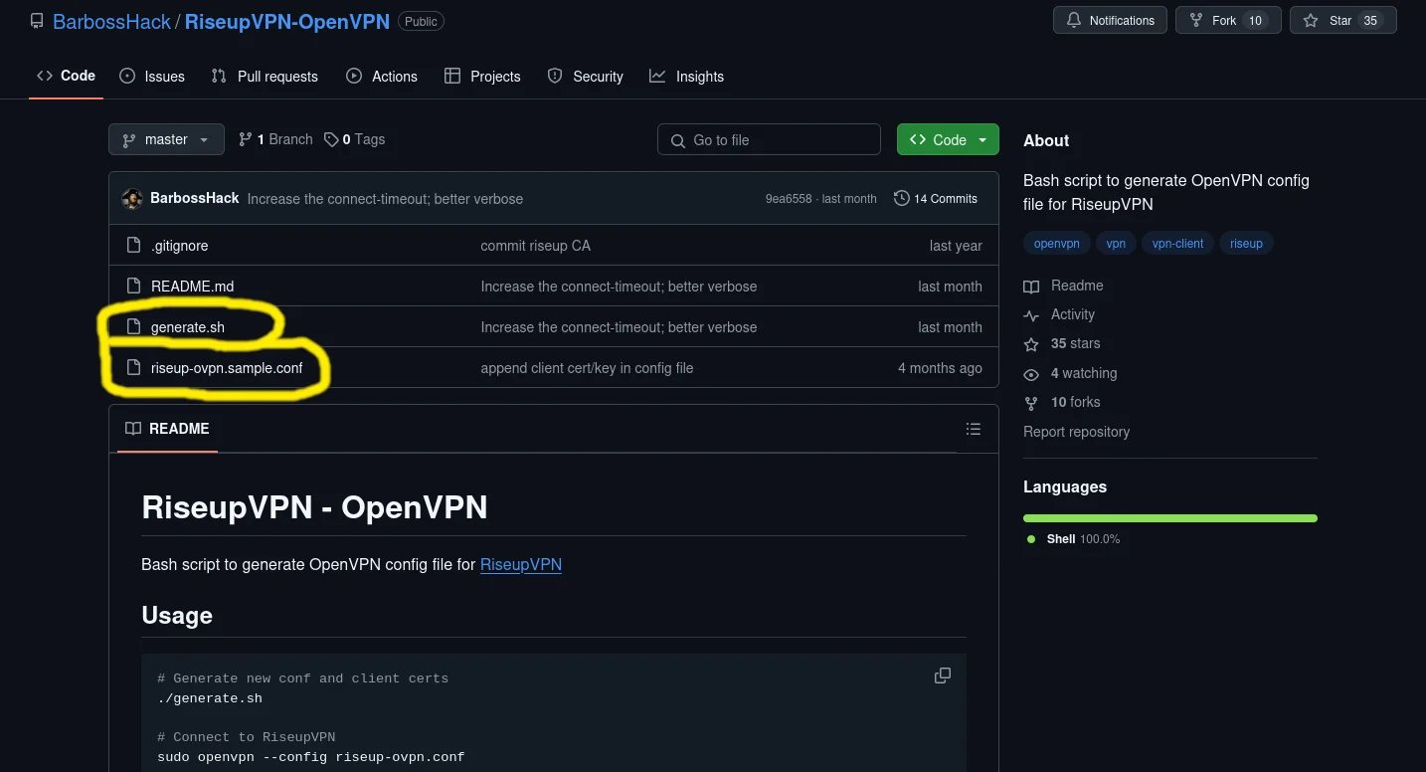Expand the master branch dropdown

click(166, 139)
